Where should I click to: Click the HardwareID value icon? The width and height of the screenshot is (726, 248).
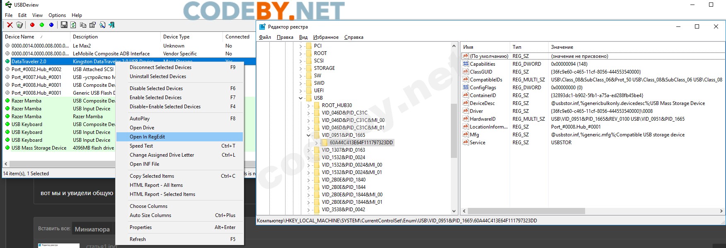(466, 119)
